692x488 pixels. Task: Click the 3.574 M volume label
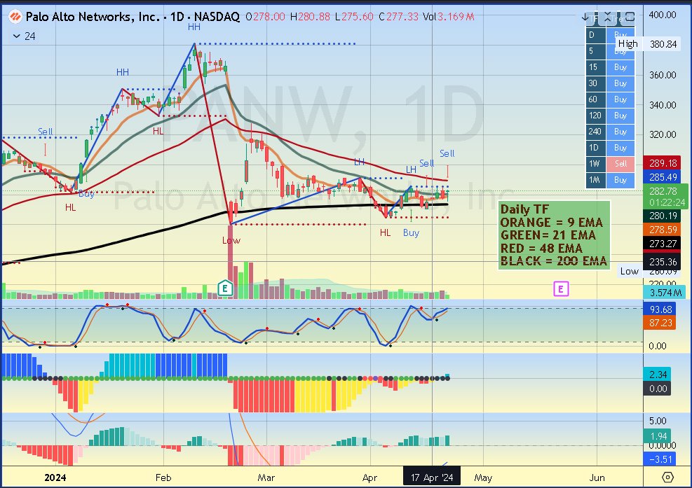pyautogui.click(x=665, y=293)
